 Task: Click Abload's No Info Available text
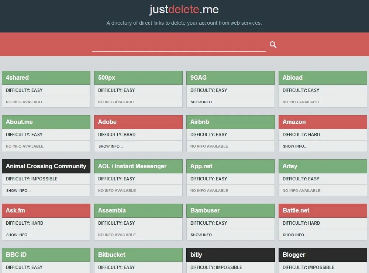click(301, 102)
